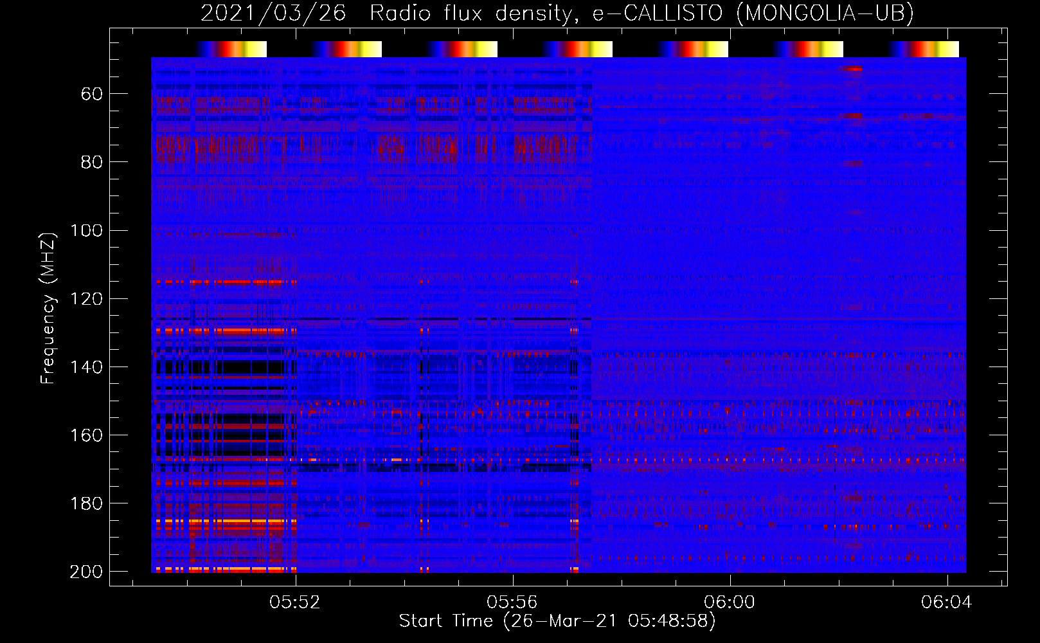The width and height of the screenshot is (1040, 643).
Task: Click the 'Frequency (MHZ)' axis label
Action: [x=48, y=308]
